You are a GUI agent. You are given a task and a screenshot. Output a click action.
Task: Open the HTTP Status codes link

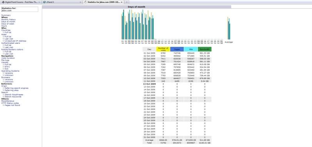10,103
